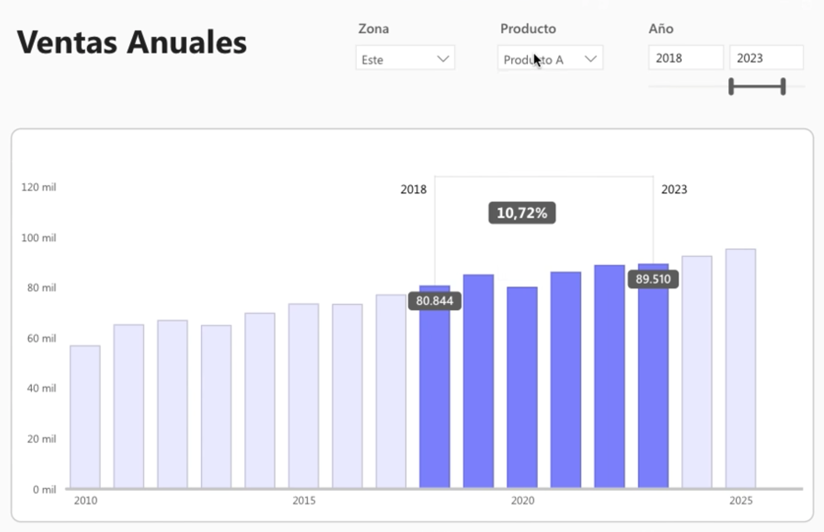Click the 80.844 data label

(x=434, y=301)
